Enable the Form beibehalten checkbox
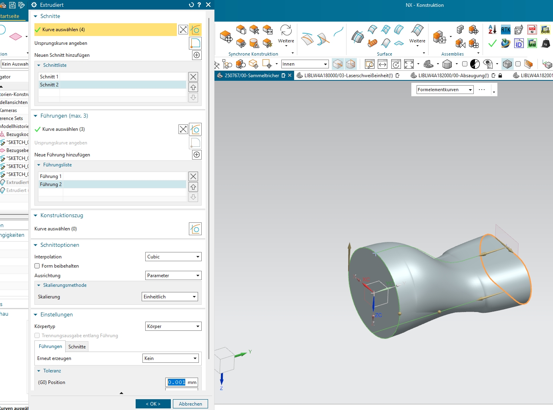 point(37,266)
